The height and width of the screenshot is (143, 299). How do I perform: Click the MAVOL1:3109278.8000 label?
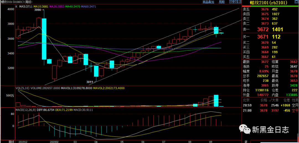[x=76, y=88]
